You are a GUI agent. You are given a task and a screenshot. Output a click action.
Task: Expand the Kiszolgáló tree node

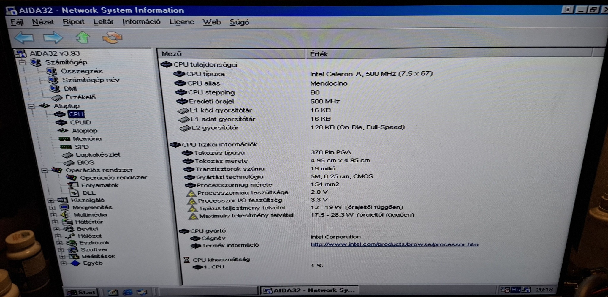click(51, 200)
